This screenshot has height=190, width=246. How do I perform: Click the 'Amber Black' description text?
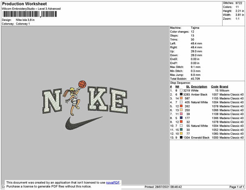coord(199,95)
